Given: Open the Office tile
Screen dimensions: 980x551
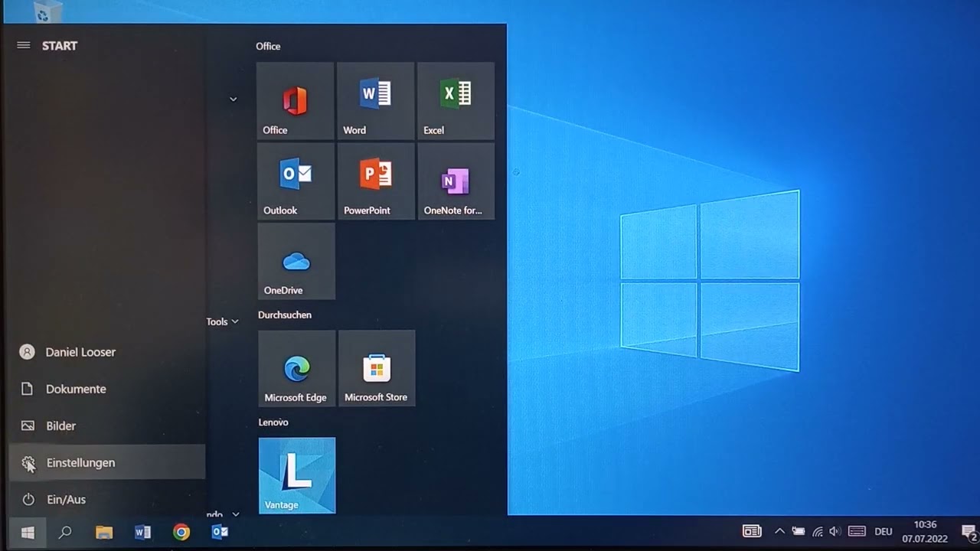Looking at the screenshot, I should click(x=296, y=101).
